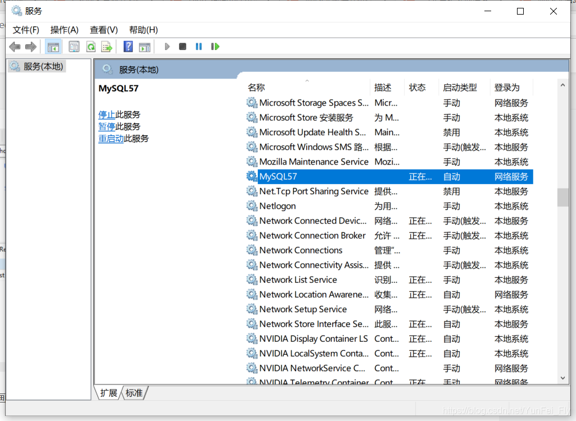This screenshot has height=421, width=576.
Task: Start the service with the play icon
Action: pos(167,46)
